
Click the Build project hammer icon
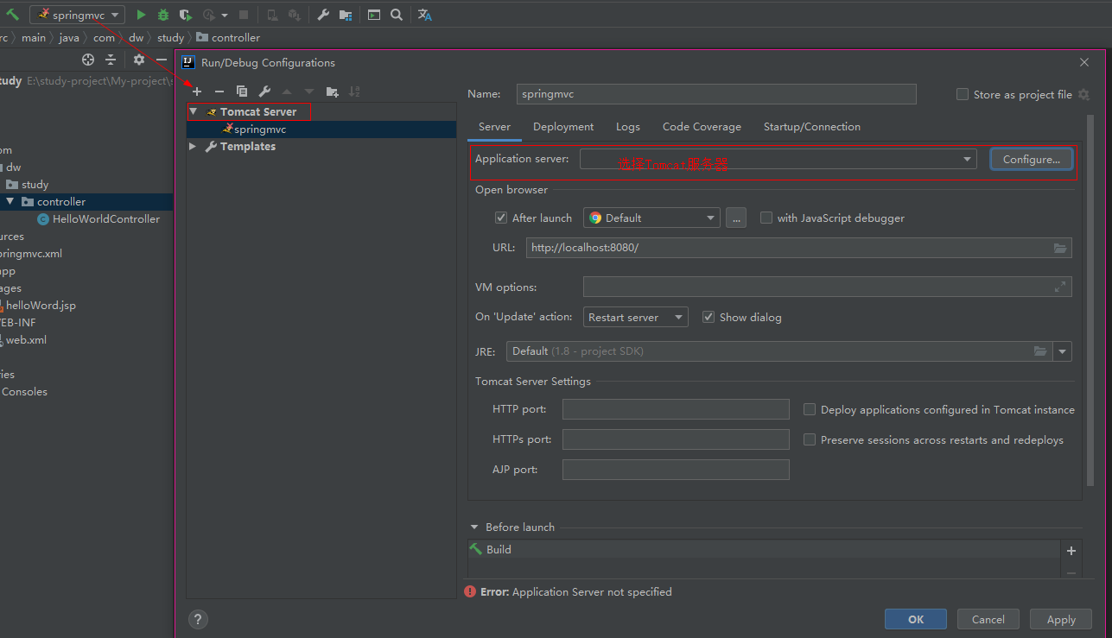click(13, 15)
